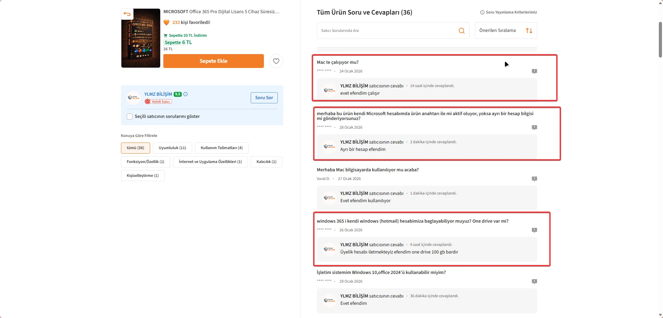663x318 pixels.
Task: Tick "Seçili satıcının sorularını göster" checkbox
Action: [130, 117]
